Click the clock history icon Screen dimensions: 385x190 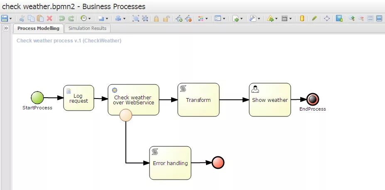(x=84, y=18)
